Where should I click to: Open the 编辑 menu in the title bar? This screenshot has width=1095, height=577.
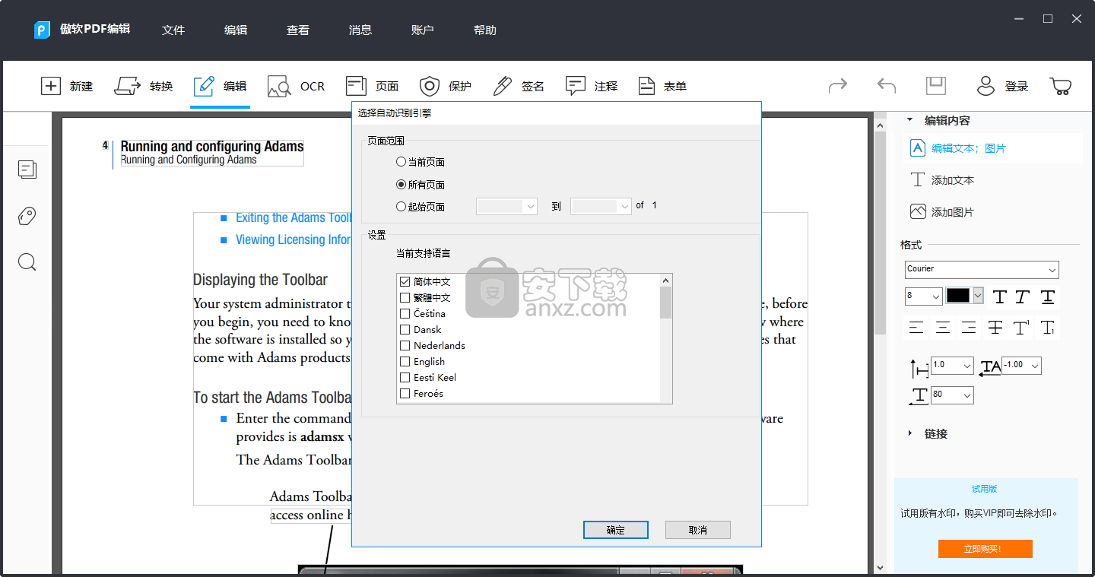coord(236,30)
